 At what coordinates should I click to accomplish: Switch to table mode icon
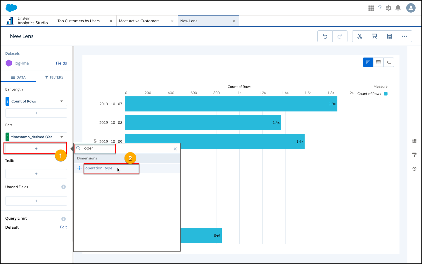click(378, 62)
